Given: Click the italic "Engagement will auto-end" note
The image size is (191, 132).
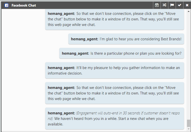Looking at the screenshot, I should coord(128,113).
